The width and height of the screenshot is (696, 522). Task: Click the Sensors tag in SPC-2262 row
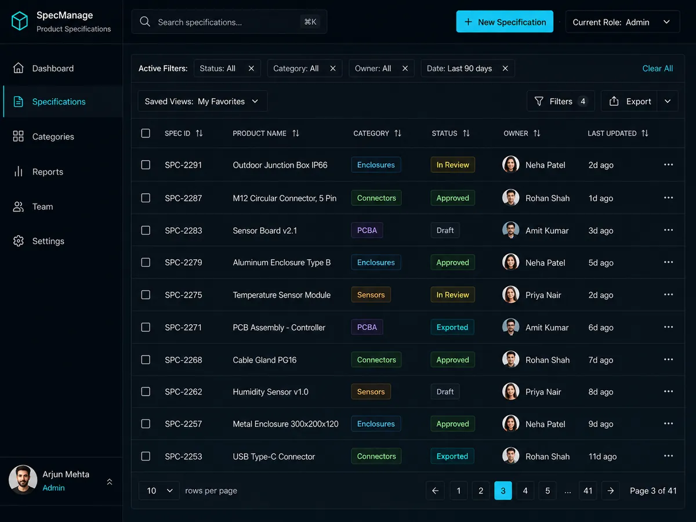coord(371,391)
